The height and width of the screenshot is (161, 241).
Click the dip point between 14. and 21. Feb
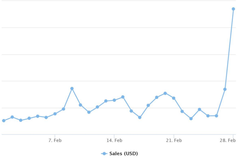(140, 117)
